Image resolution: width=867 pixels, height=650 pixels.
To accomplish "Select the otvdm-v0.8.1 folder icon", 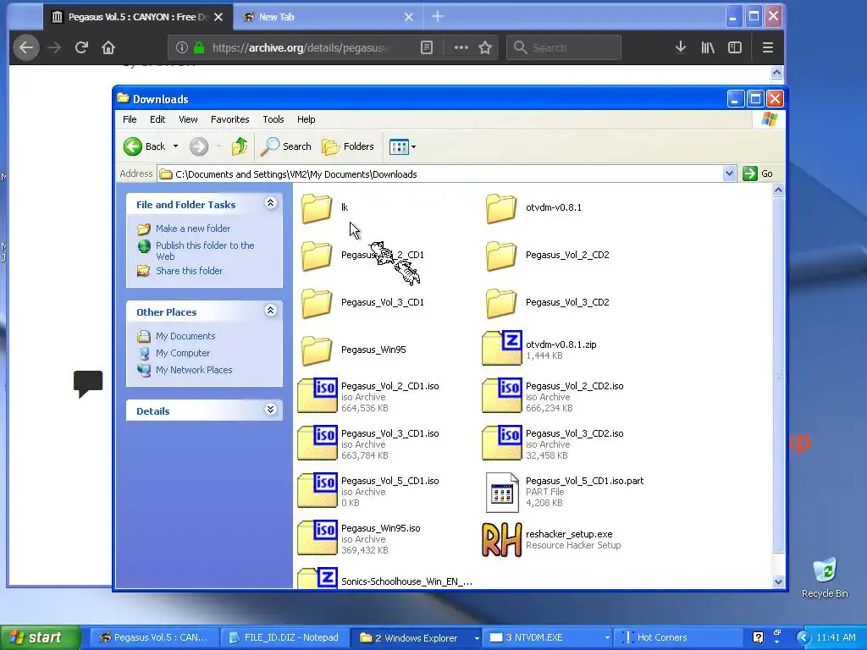I will [x=501, y=208].
